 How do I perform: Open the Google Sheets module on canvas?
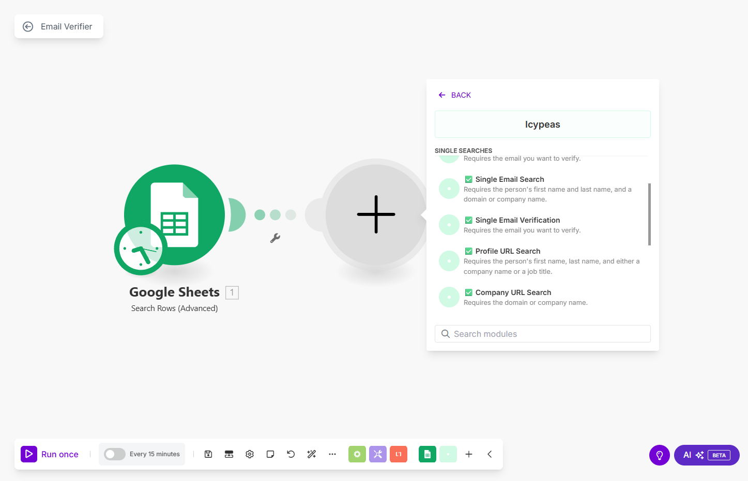(x=175, y=215)
